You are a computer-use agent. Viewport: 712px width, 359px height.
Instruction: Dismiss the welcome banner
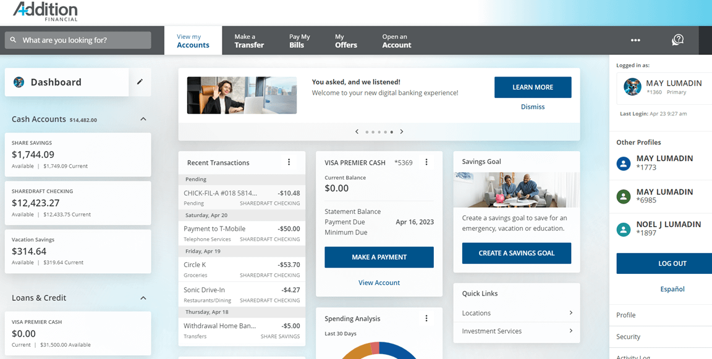[x=533, y=107]
